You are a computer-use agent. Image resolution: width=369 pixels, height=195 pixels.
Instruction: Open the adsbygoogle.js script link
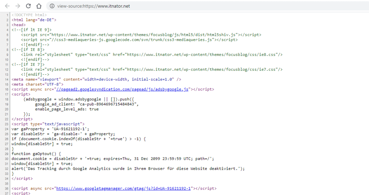(x=123, y=89)
